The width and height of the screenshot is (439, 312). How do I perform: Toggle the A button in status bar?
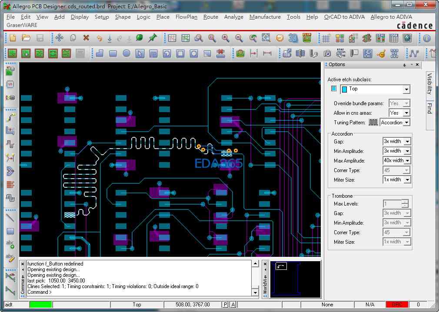[233, 305]
